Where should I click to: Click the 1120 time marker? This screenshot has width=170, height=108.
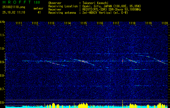tap(165, 23)
